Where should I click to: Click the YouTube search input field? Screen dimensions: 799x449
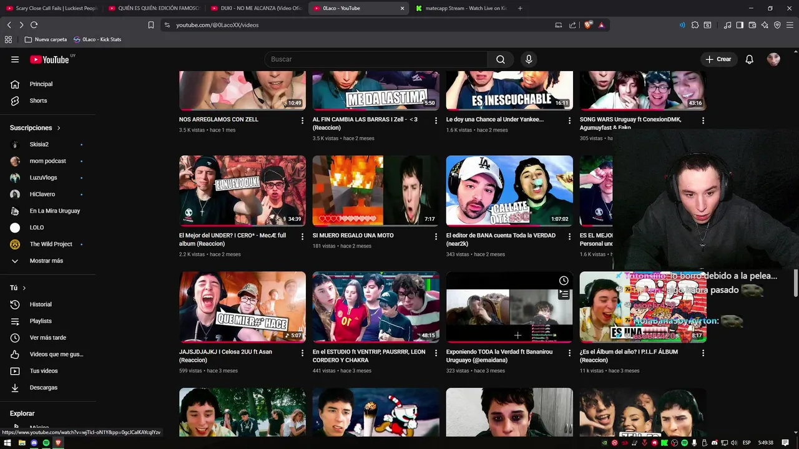376,59
